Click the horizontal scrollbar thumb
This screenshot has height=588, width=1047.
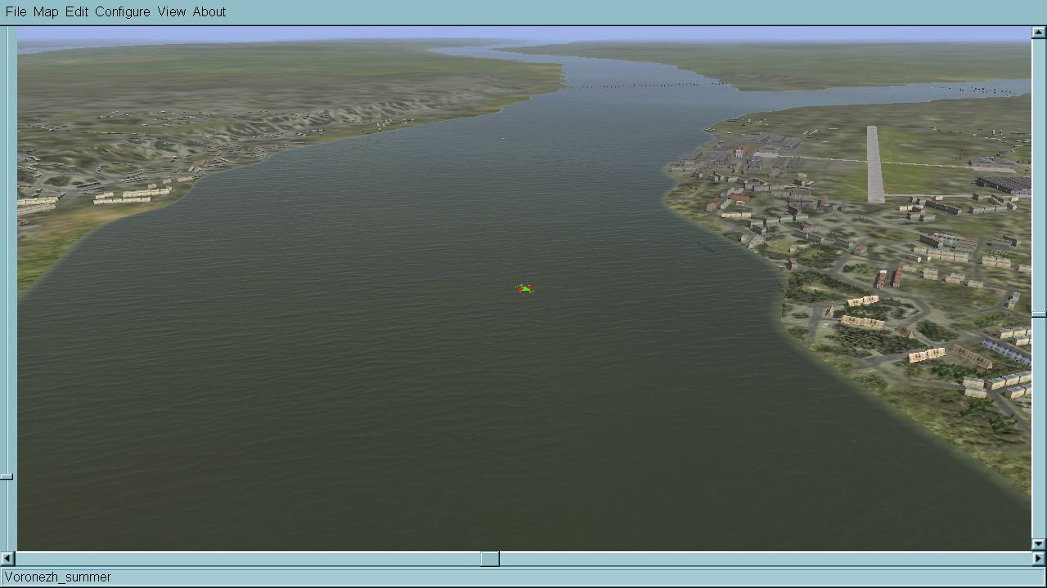[490, 559]
